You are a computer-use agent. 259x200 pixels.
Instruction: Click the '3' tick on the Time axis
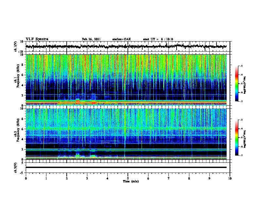coord(87,178)
